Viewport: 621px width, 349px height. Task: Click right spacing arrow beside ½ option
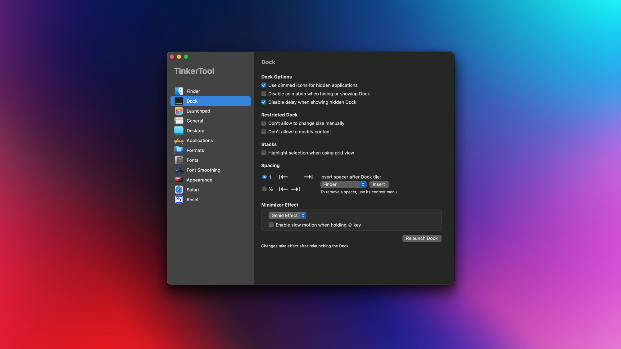coord(296,189)
